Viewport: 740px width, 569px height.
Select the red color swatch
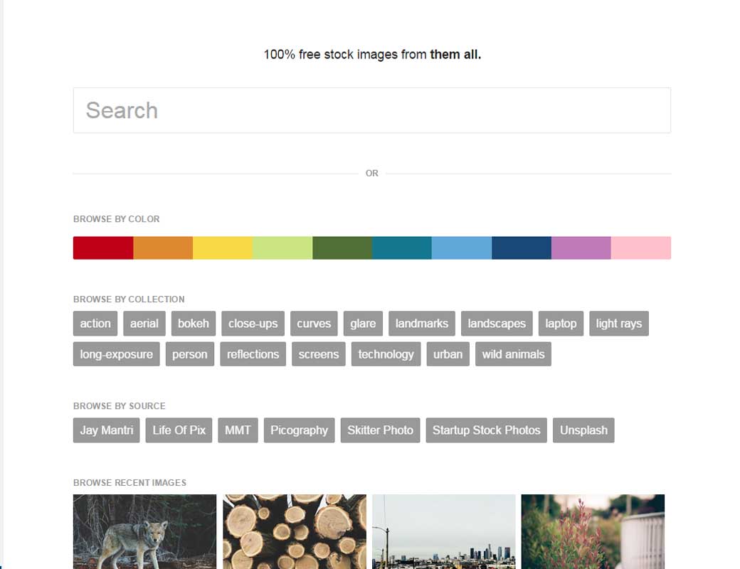103,248
